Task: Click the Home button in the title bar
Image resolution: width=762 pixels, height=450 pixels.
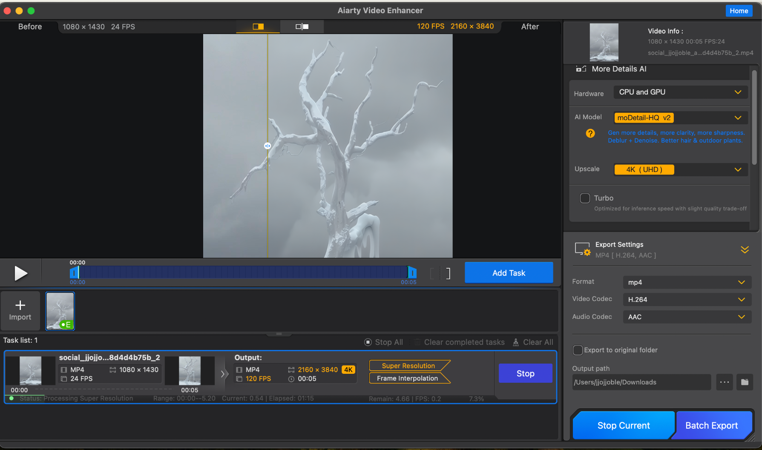Action: click(739, 11)
